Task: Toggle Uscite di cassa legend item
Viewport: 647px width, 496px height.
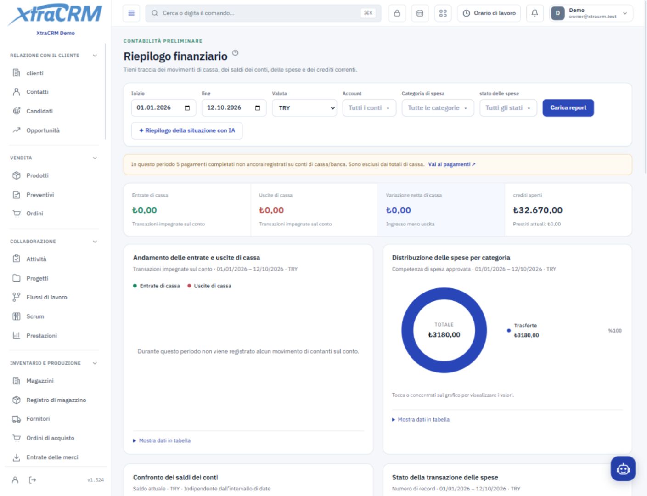Action: pos(209,286)
